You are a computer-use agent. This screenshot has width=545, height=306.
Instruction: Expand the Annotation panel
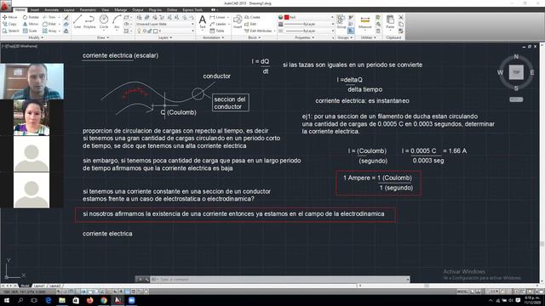click(213, 37)
